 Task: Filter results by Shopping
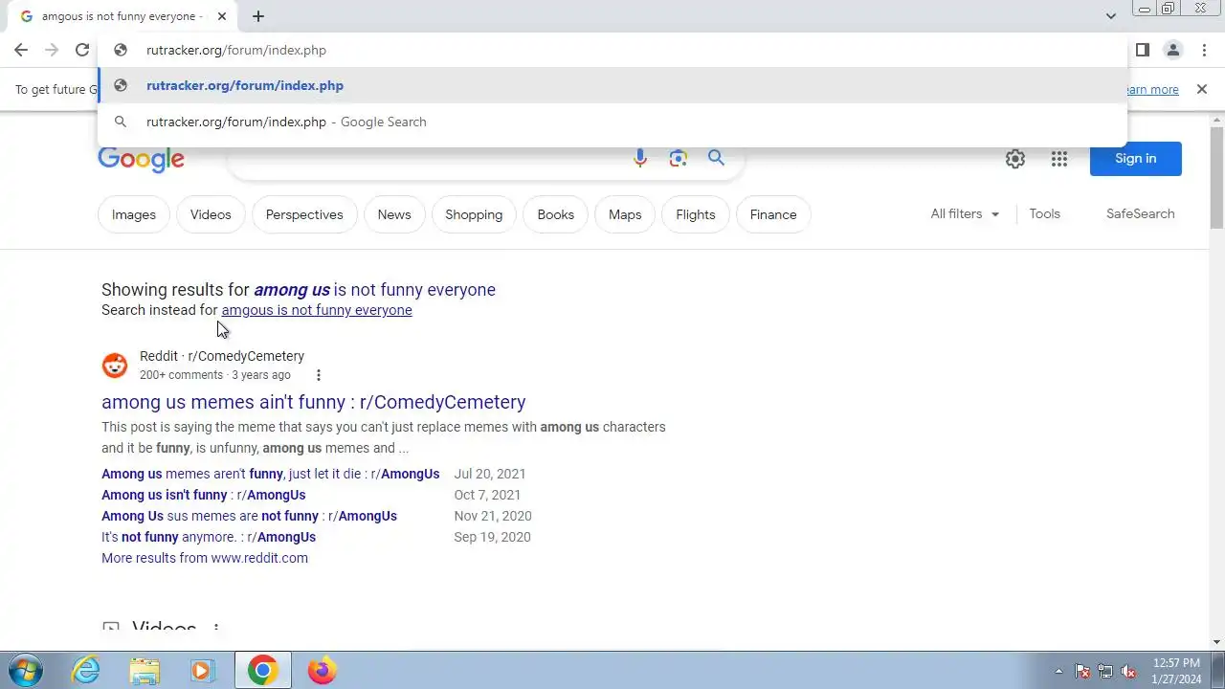coord(474,214)
